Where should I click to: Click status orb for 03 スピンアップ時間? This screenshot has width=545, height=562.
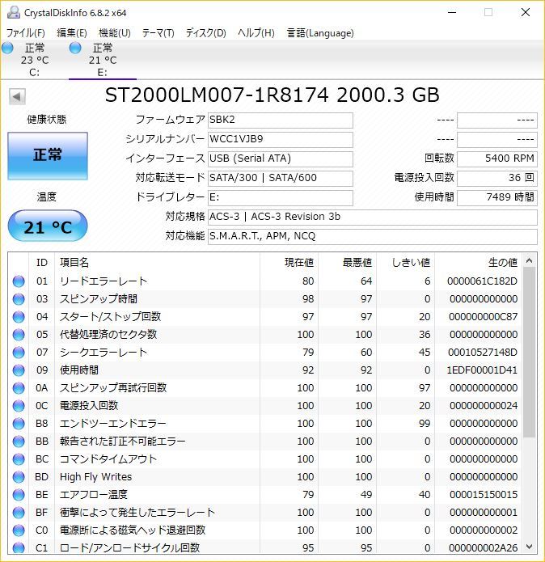coord(19,299)
